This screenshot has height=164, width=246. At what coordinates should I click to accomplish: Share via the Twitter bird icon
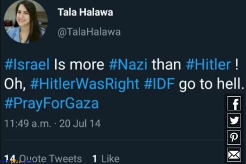click(x=234, y=121)
